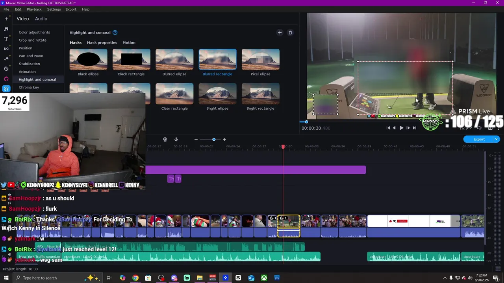Image resolution: width=504 pixels, height=283 pixels.
Task: Open the Playback menu
Action: pos(34,9)
